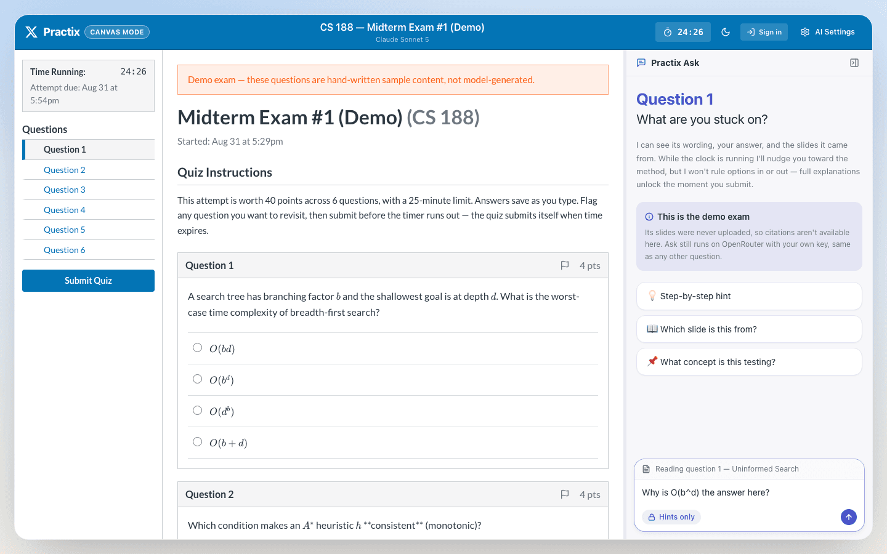Click the timer 24:26 pill
Screen dimensions: 887x554
pos(683,32)
